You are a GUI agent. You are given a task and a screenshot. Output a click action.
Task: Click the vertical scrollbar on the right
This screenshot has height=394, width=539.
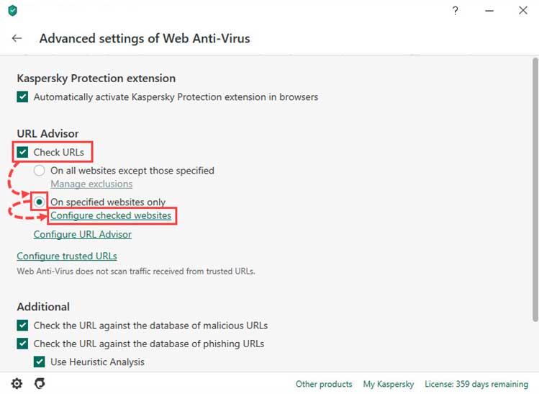535,190
